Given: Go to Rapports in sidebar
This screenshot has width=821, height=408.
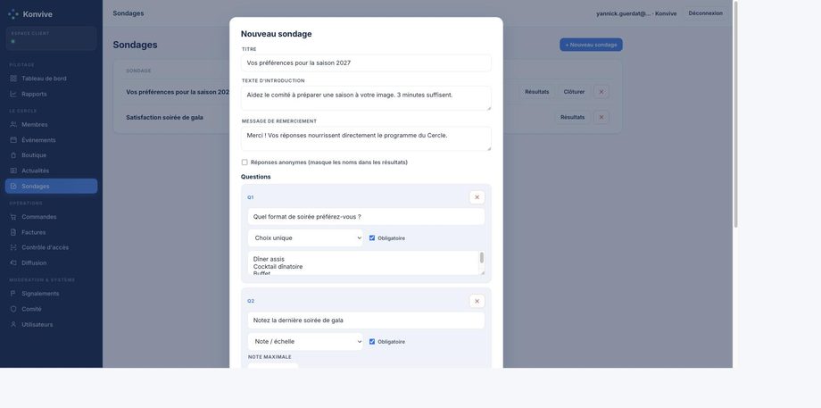Looking at the screenshot, I should pyautogui.click(x=52, y=95).
